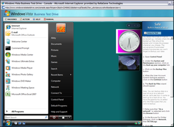Launch Windows Media Player
This screenshot has width=174, height=127.
pos(26,68)
